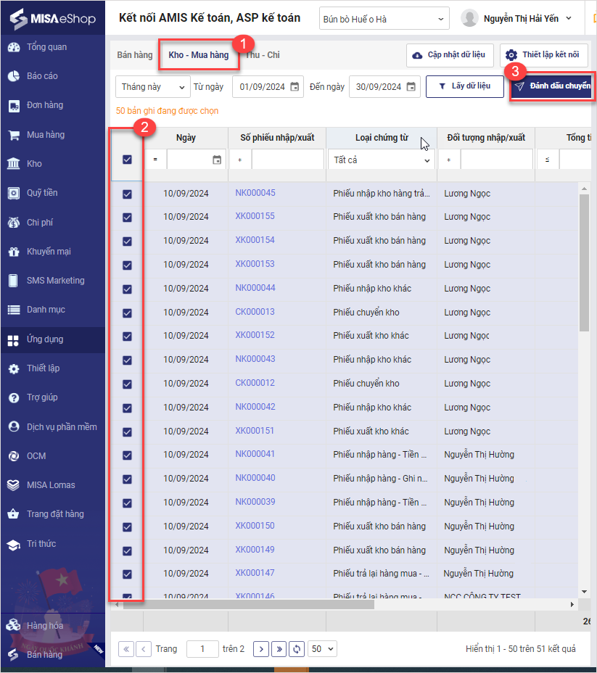Click user avatar next to Nguyễn Thị Hải Yến
Image resolution: width=597 pixels, height=673 pixels.
tap(469, 18)
